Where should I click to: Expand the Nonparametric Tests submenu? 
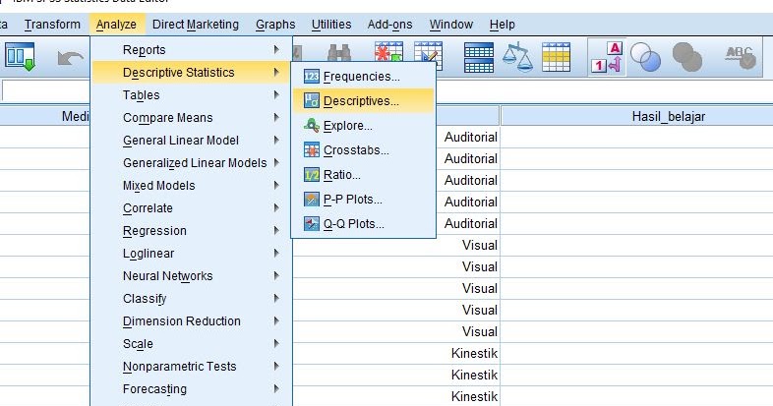(179, 367)
